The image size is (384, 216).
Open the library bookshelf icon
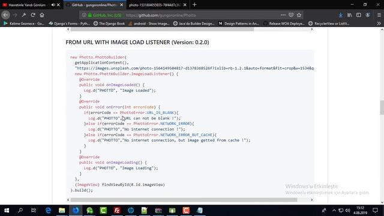pyautogui.click(x=349, y=15)
